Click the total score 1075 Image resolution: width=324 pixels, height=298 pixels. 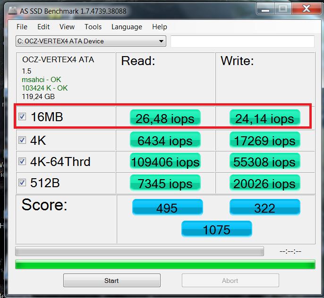click(216, 229)
